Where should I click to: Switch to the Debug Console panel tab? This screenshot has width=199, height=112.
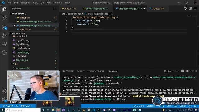coord(96,71)
